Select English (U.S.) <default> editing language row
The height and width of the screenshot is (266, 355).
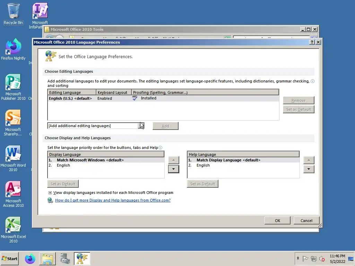(163, 98)
